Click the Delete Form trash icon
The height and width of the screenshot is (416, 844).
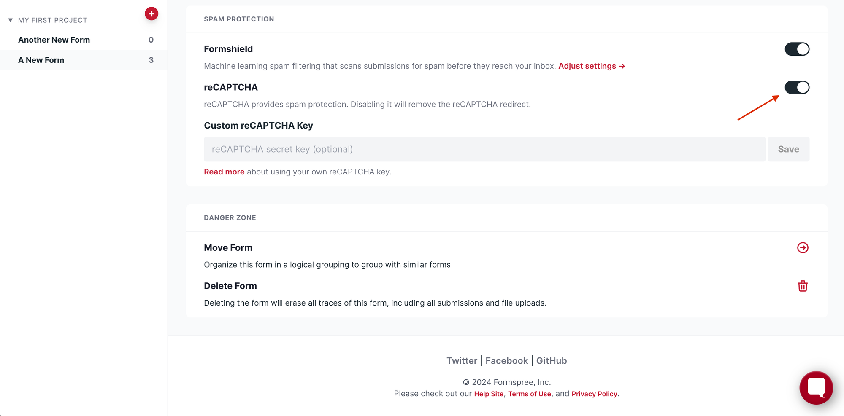tap(803, 286)
